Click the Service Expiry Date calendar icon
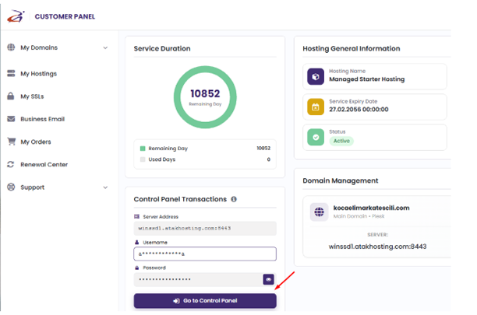477x315 pixels. 316,107
